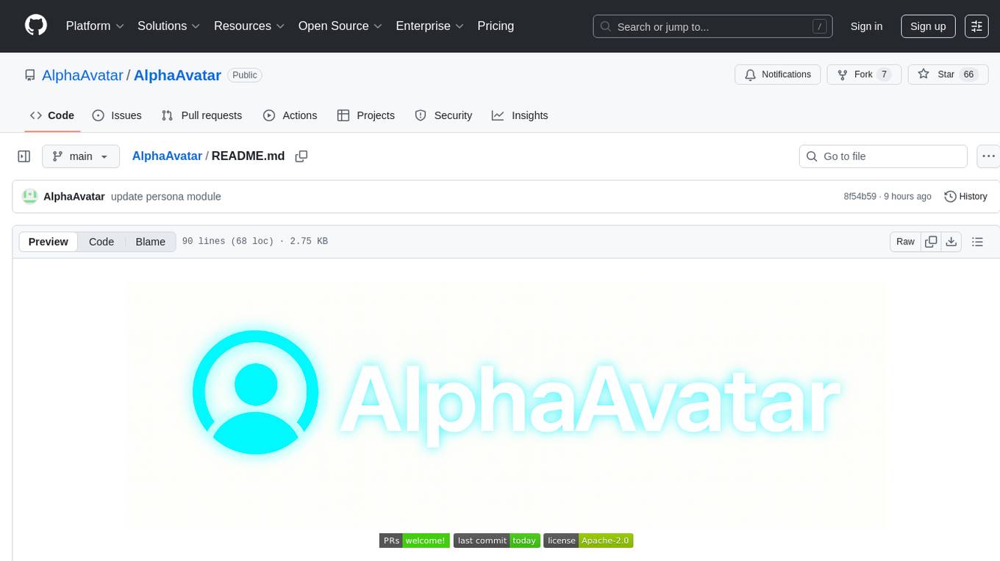Click the Public visibility label
The image size is (1000, 561).
245,75
